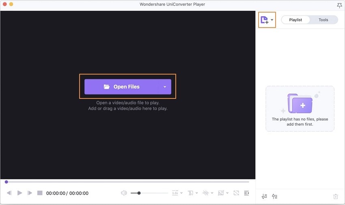Click the playback progress bar handle
The width and height of the screenshot is (345, 205).
tap(6, 182)
